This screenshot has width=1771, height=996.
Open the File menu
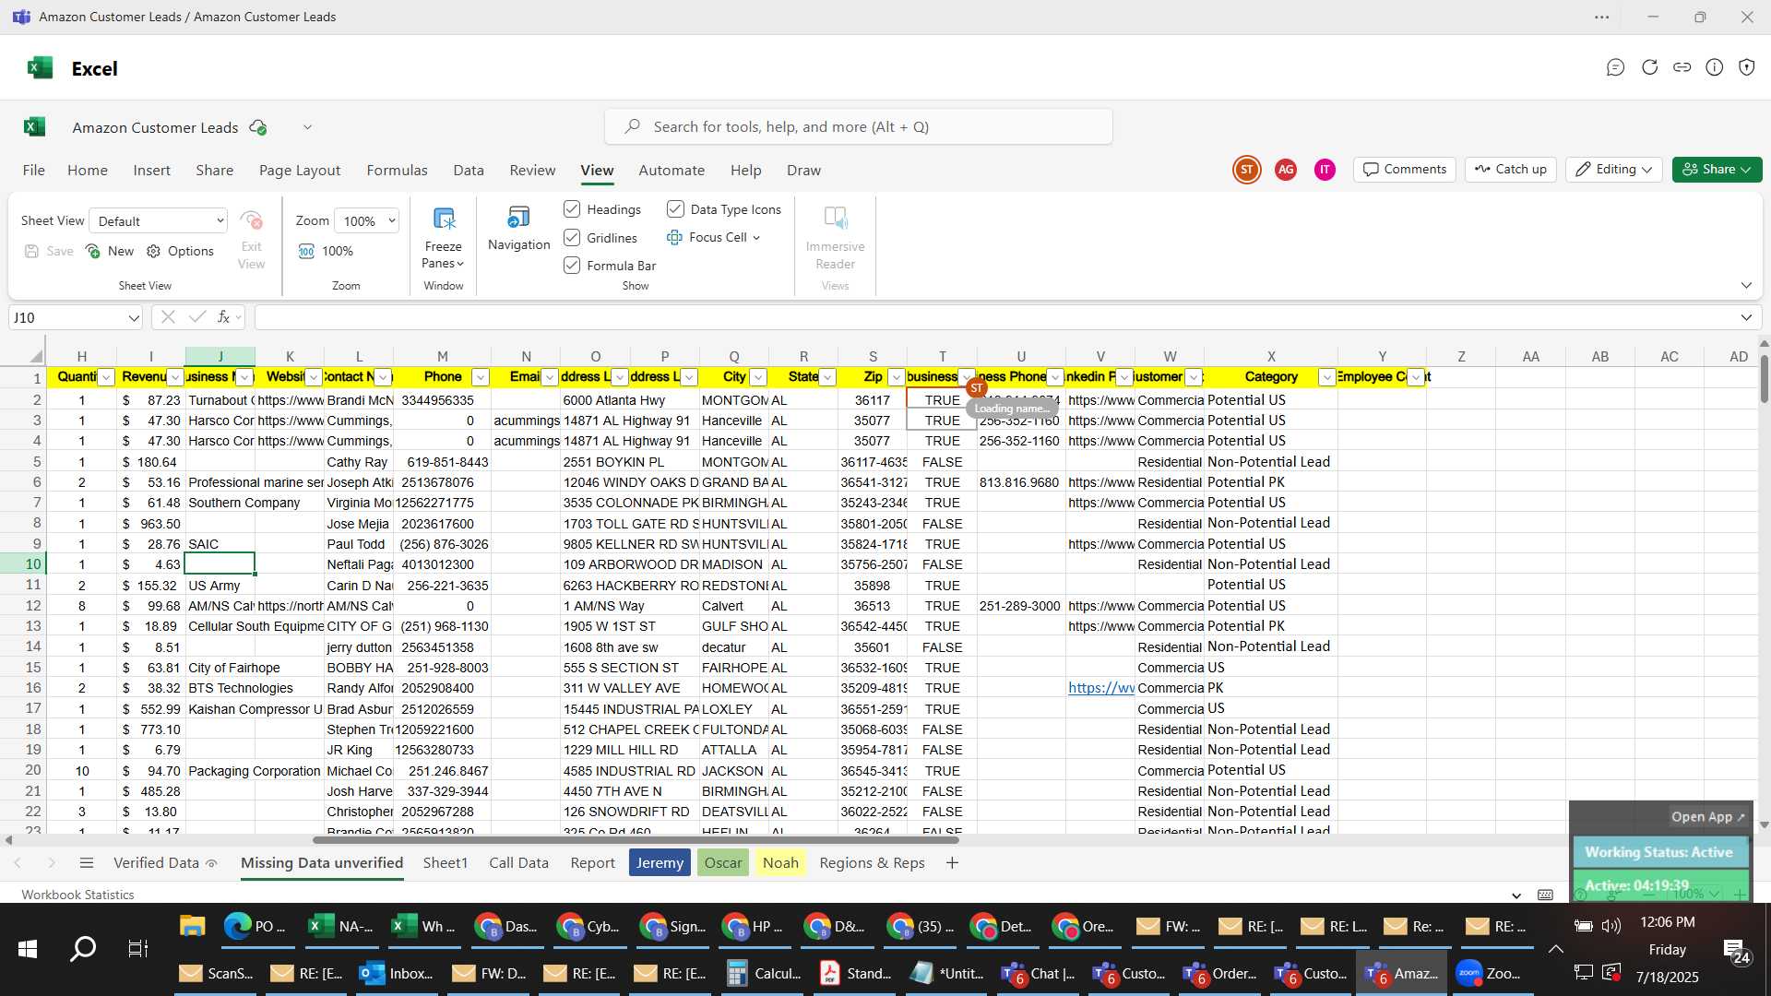tap(34, 171)
